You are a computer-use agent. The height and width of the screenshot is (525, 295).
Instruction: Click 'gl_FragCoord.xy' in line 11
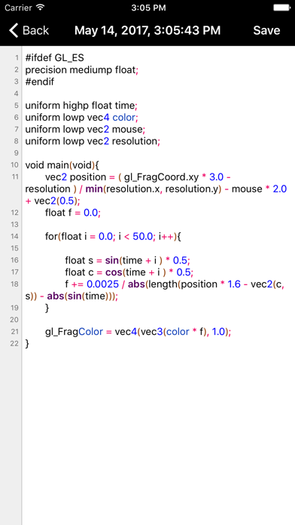point(161,177)
